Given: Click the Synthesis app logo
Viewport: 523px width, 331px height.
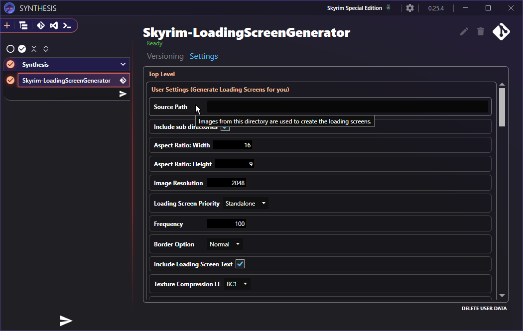Looking at the screenshot, I should pos(9,8).
